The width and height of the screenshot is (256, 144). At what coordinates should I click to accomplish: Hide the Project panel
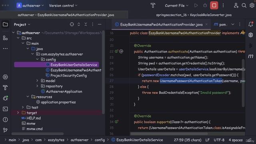click(100, 24)
